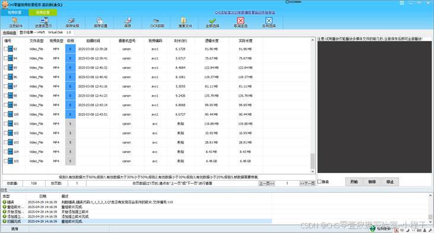The width and height of the screenshot is (434, 233).
Task: Click the 上一页<< previous page button
Action: coord(267,183)
